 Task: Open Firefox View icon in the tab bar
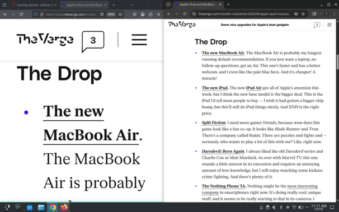[4, 4]
